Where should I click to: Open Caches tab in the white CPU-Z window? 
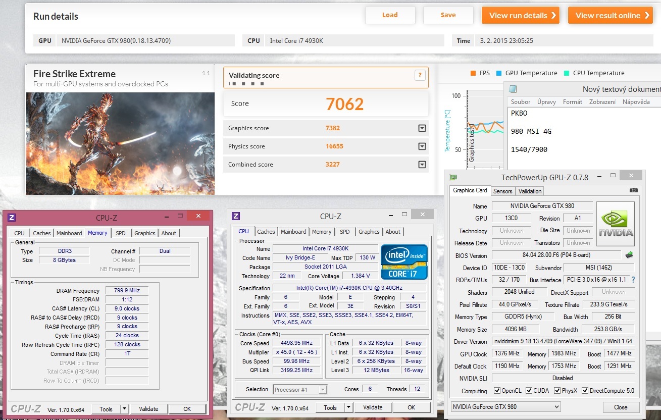click(266, 232)
